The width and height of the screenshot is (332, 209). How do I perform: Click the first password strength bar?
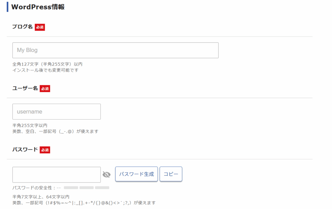click(x=71, y=188)
